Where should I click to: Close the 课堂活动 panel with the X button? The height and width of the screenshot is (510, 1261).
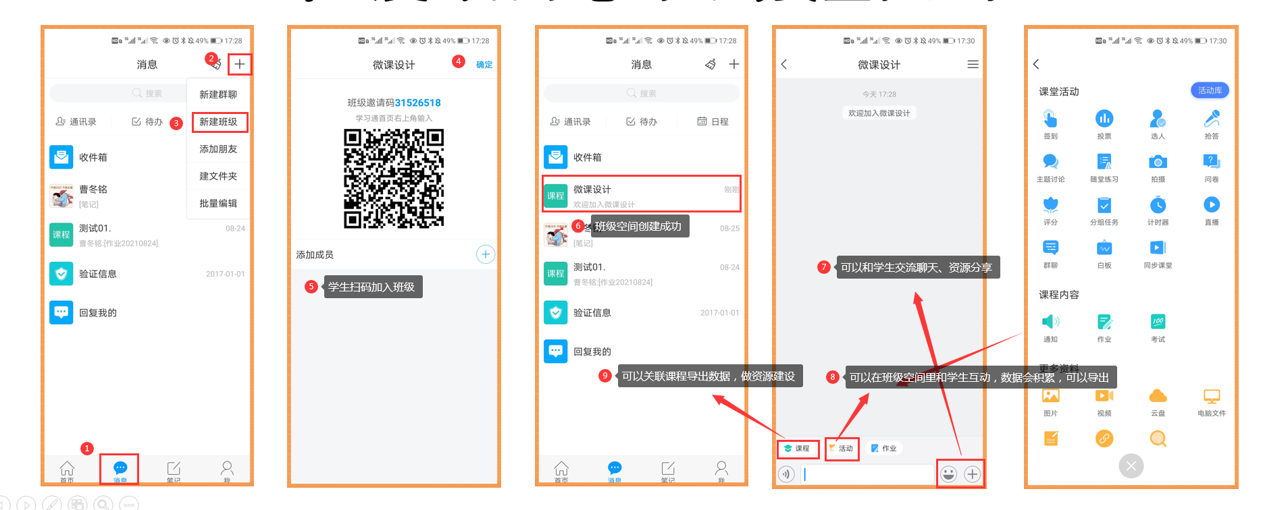point(1131,465)
